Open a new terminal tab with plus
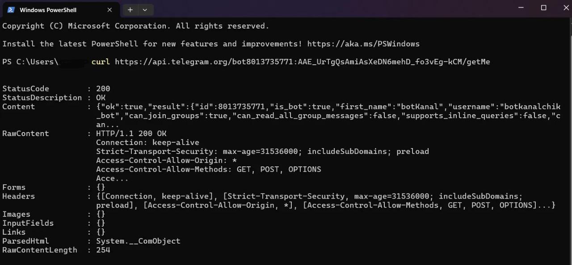The image size is (572, 265). click(x=130, y=10)
